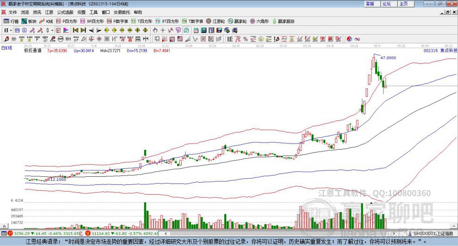Open the 江恩轮 Gann wheel

(215, 21)
